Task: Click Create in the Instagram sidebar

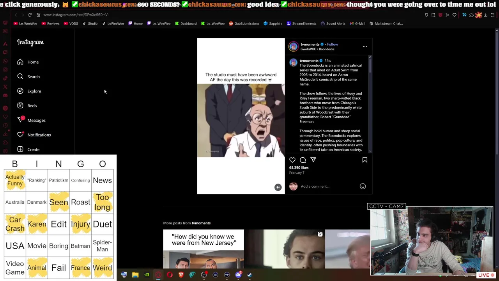Action: [28, 149]
